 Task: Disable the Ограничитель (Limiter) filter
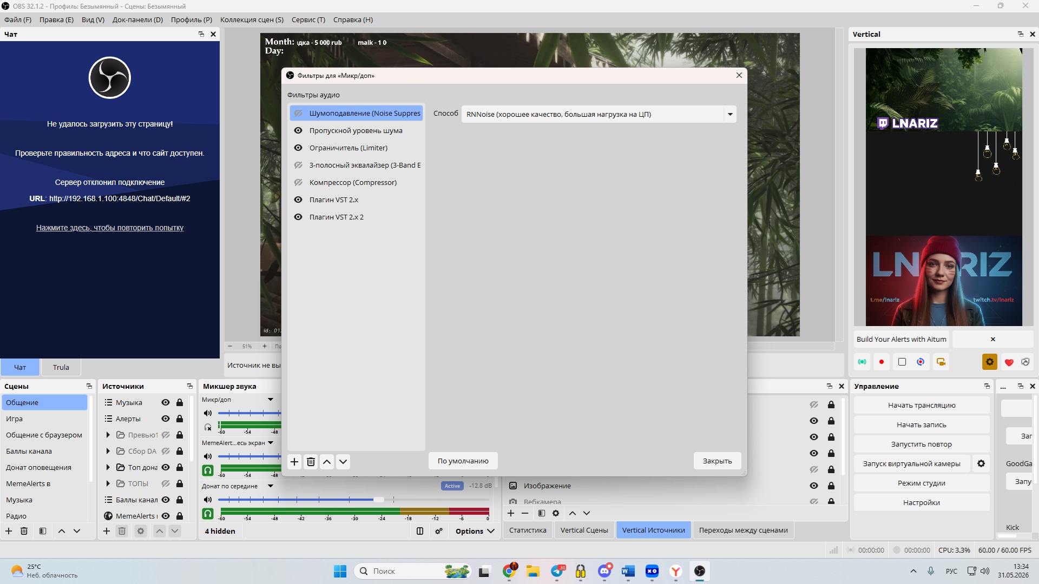point(298,148)
